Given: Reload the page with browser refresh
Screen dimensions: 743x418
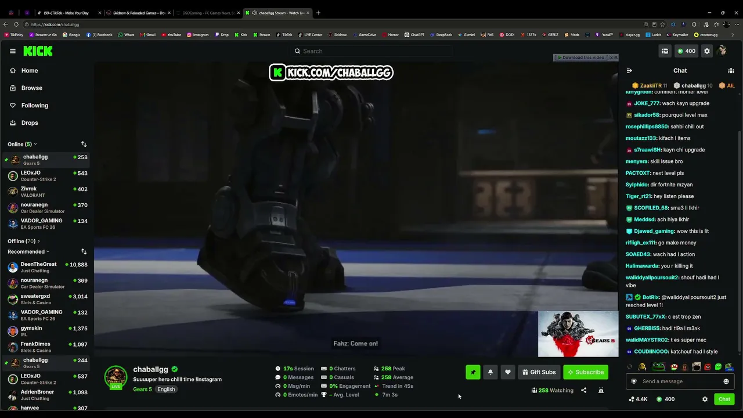Looking at the screenshot, I should click(16, 24).
